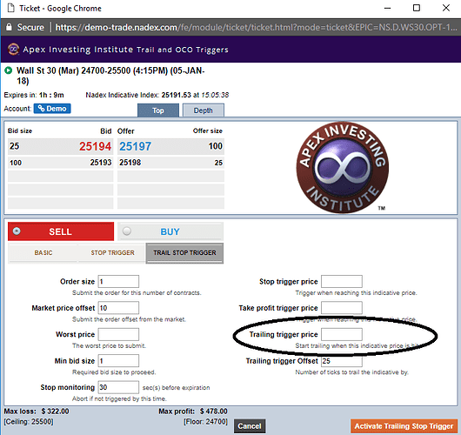Select the TRAIL STOP TRIGGER tab
461x435 pixels.
[184, 253]
